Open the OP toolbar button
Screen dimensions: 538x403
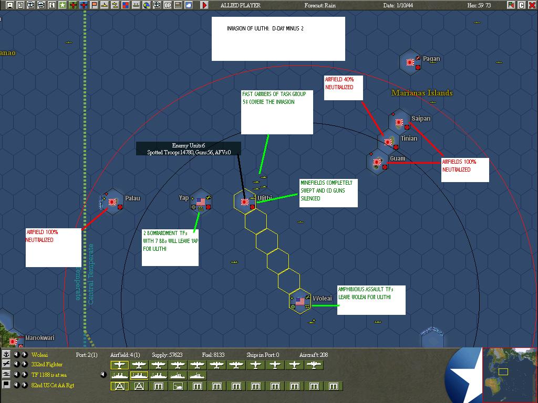pyautogui.click(x=168, y=5)
